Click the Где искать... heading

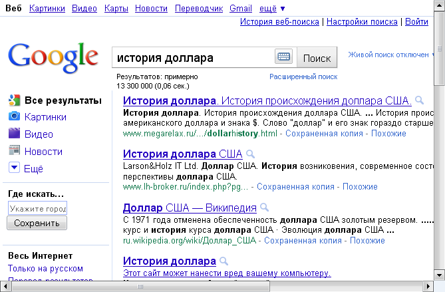tap(36, 194)
